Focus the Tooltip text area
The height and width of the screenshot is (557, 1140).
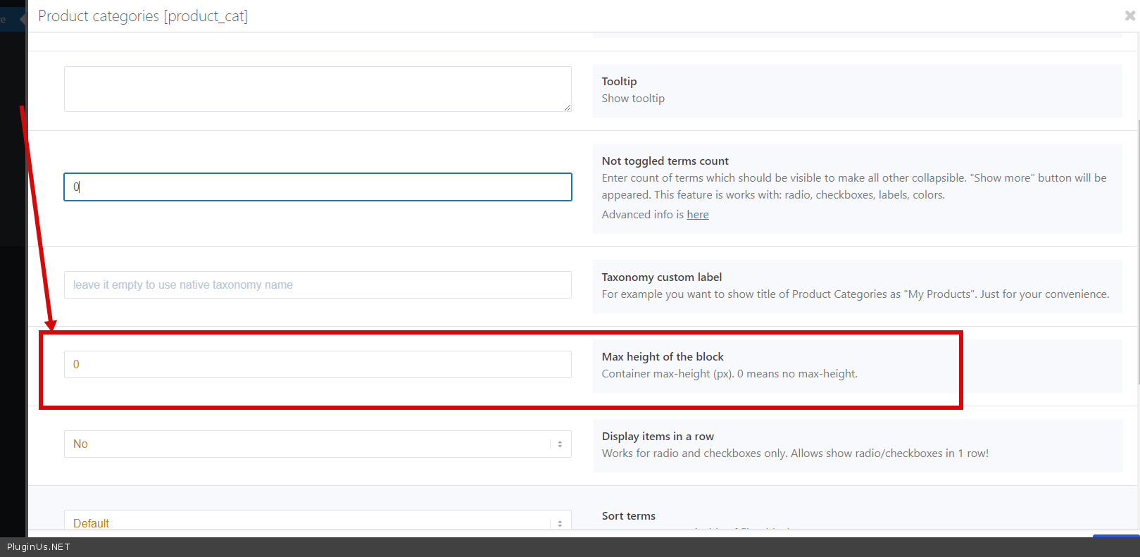point(317,89)
